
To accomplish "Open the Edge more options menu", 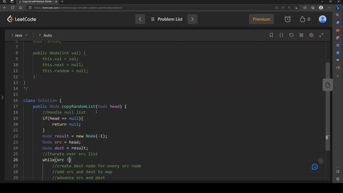I will point(329,8).
